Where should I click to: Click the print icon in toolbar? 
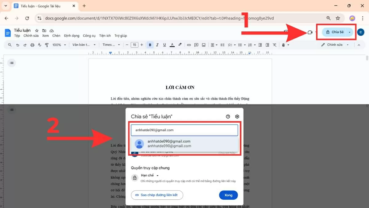[32, 45]
